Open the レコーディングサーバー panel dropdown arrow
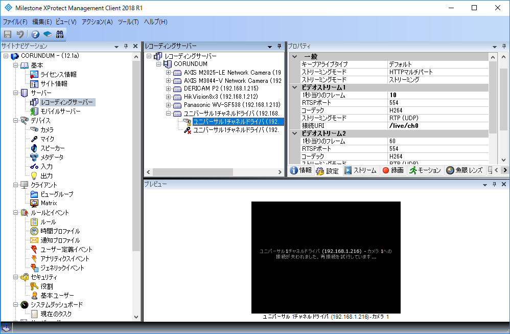 [x=270, y=47]
